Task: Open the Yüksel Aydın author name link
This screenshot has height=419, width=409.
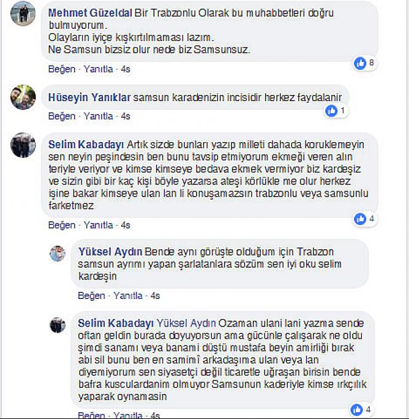Action: [110, 252]
